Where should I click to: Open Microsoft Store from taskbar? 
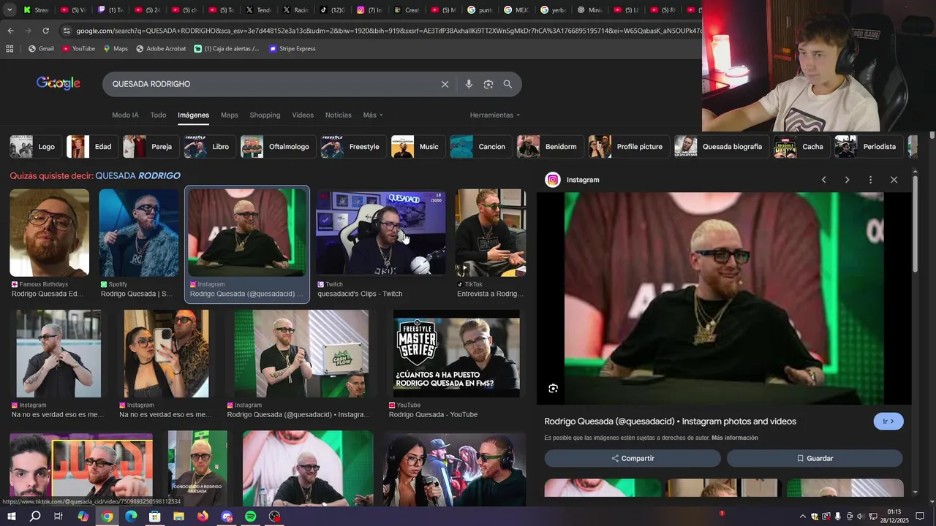pos(155,517)
